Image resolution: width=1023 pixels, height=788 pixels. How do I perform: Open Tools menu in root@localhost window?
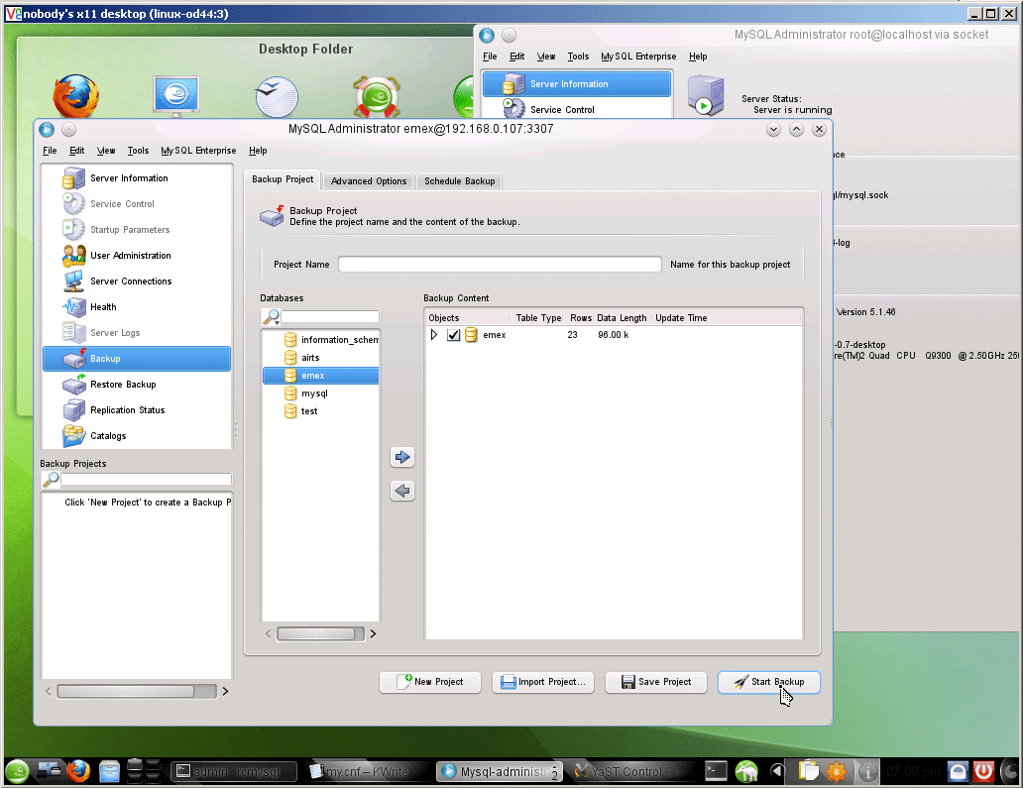tap(578, 56)
